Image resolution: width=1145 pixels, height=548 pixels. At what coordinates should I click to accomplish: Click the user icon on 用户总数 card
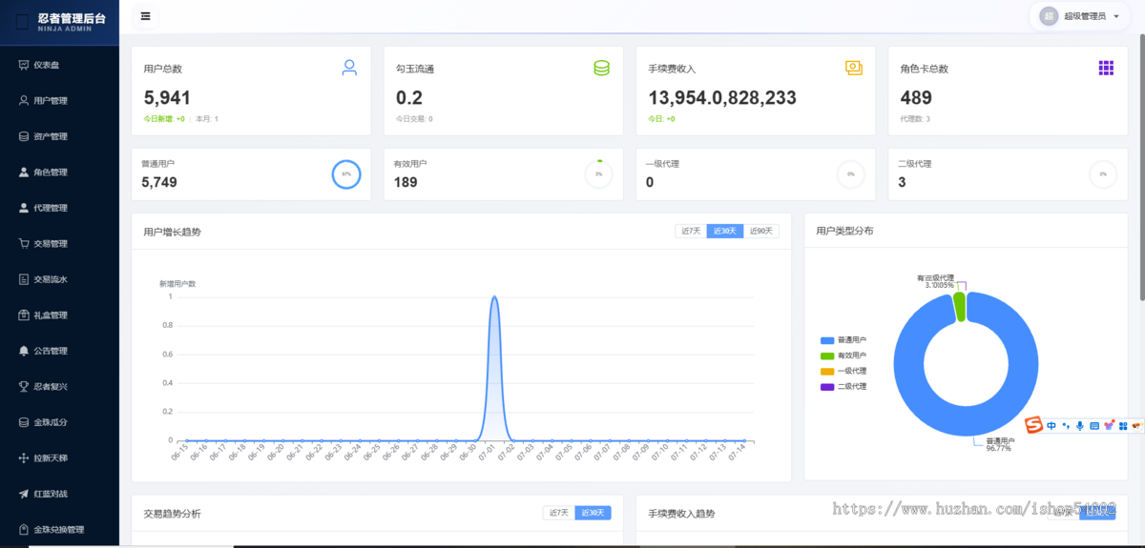tap(349, 68)
